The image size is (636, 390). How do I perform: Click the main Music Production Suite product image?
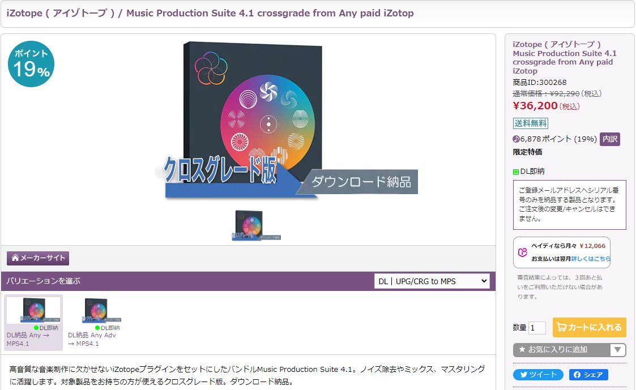(287, 121)
